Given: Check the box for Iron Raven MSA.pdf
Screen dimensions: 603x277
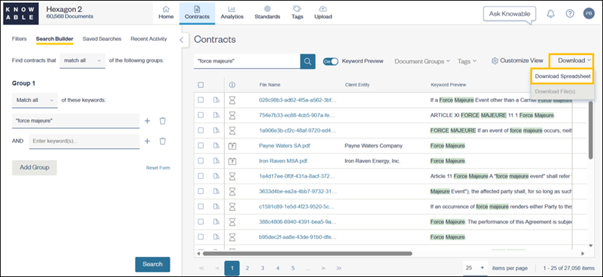Looking at the screenshot, I should tap(201, 161).
